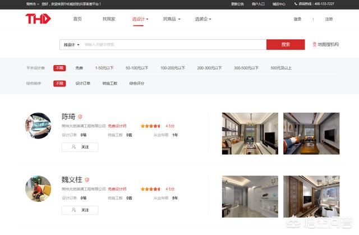The width and height of the screenshot is (359, 235).
Task: Click designer name 魏义柱
Action: pos(72,179)
